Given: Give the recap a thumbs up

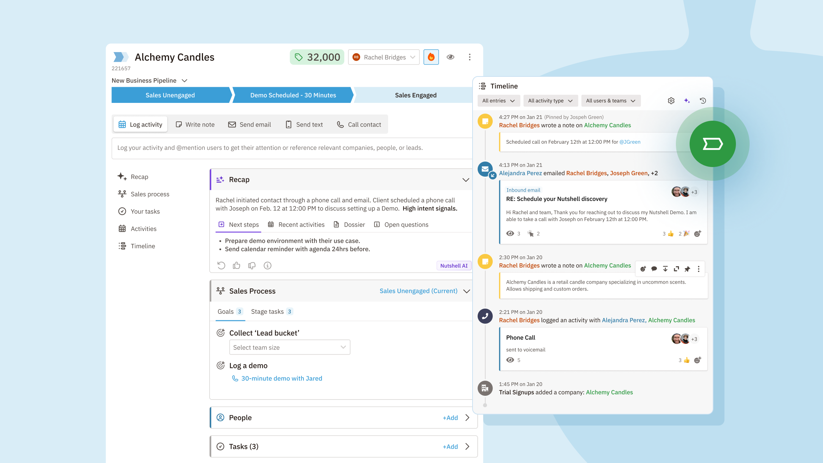Looking at the screenshot, I should pos(237,265).
